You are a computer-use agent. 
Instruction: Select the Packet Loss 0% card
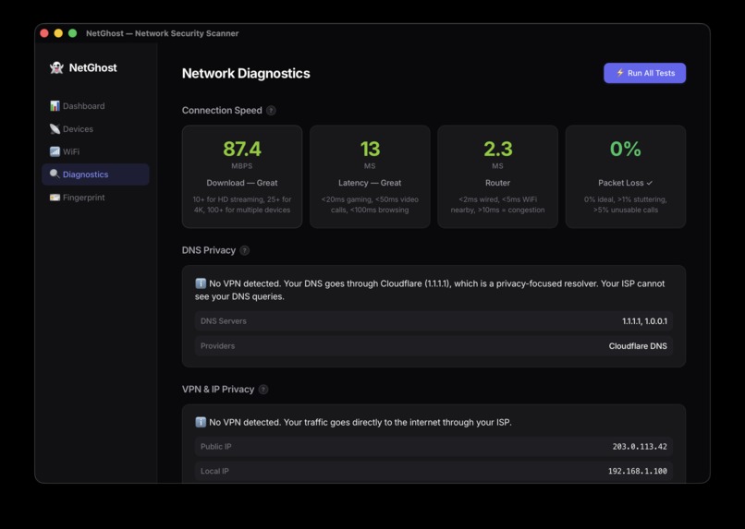coord(625,176)
